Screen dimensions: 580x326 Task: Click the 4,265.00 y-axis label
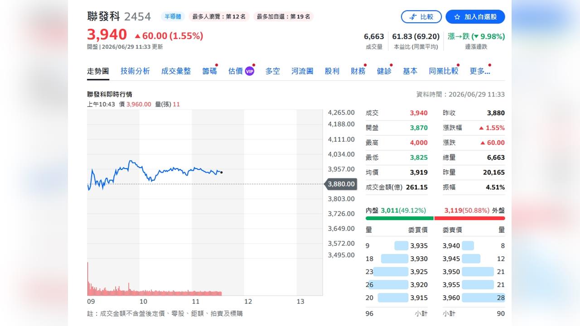point(341,112)
